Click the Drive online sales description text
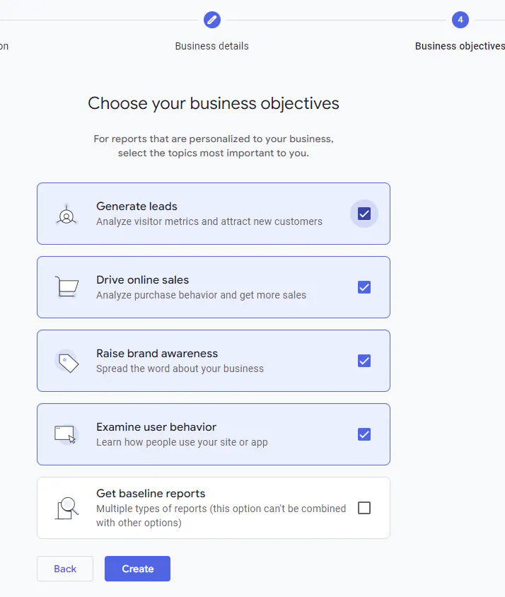The image size is (505, 597). (201, 295)
